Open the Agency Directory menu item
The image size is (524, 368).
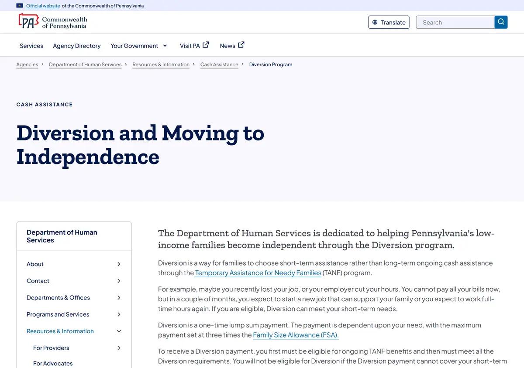tap(77, 46)
